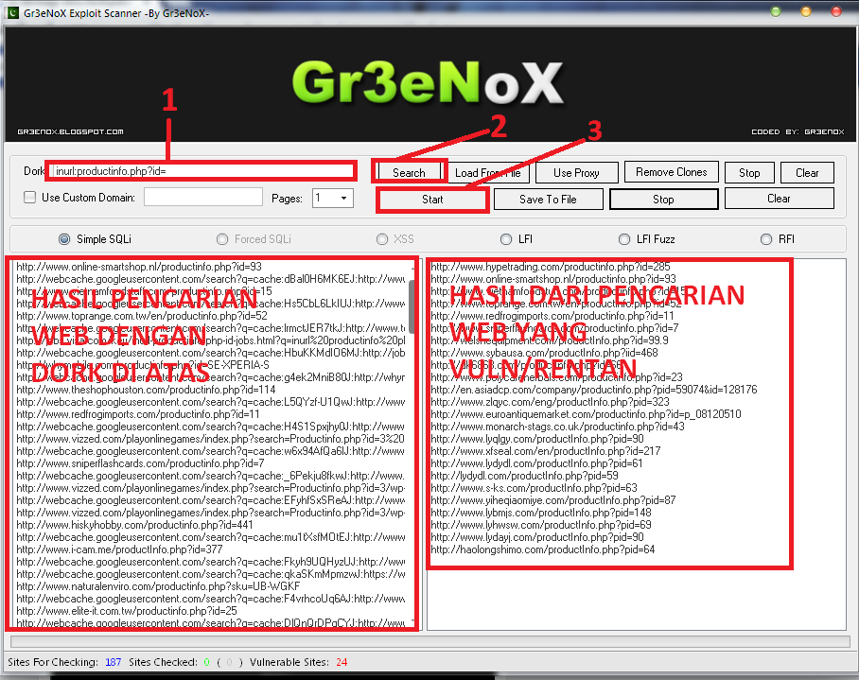The width and height of the screenshot is (859, 680).
Task: Select the Forced SQLi radio option
Action: pos(222,239)
